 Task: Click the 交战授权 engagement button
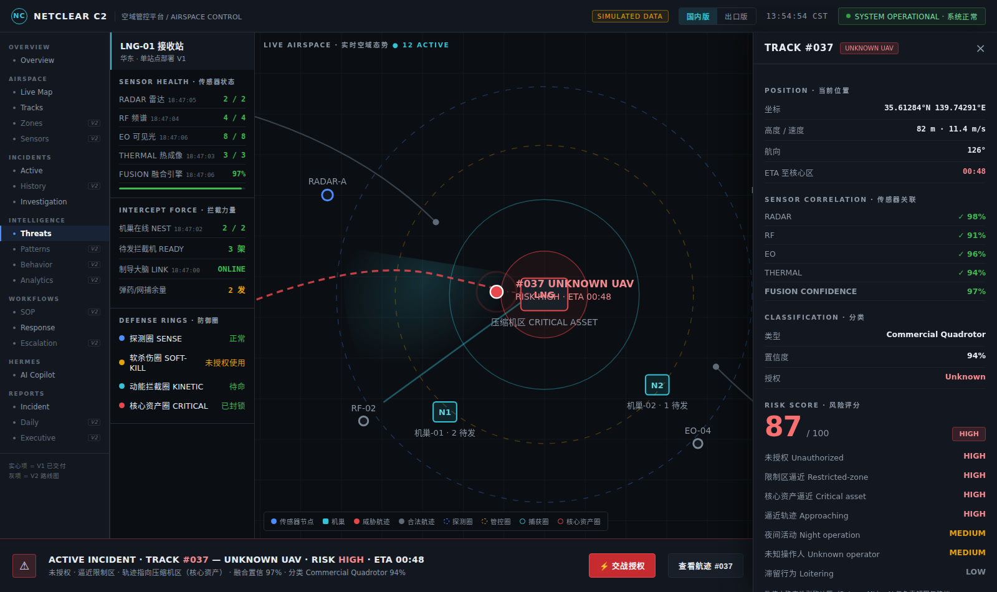click(x=622, y=566)
